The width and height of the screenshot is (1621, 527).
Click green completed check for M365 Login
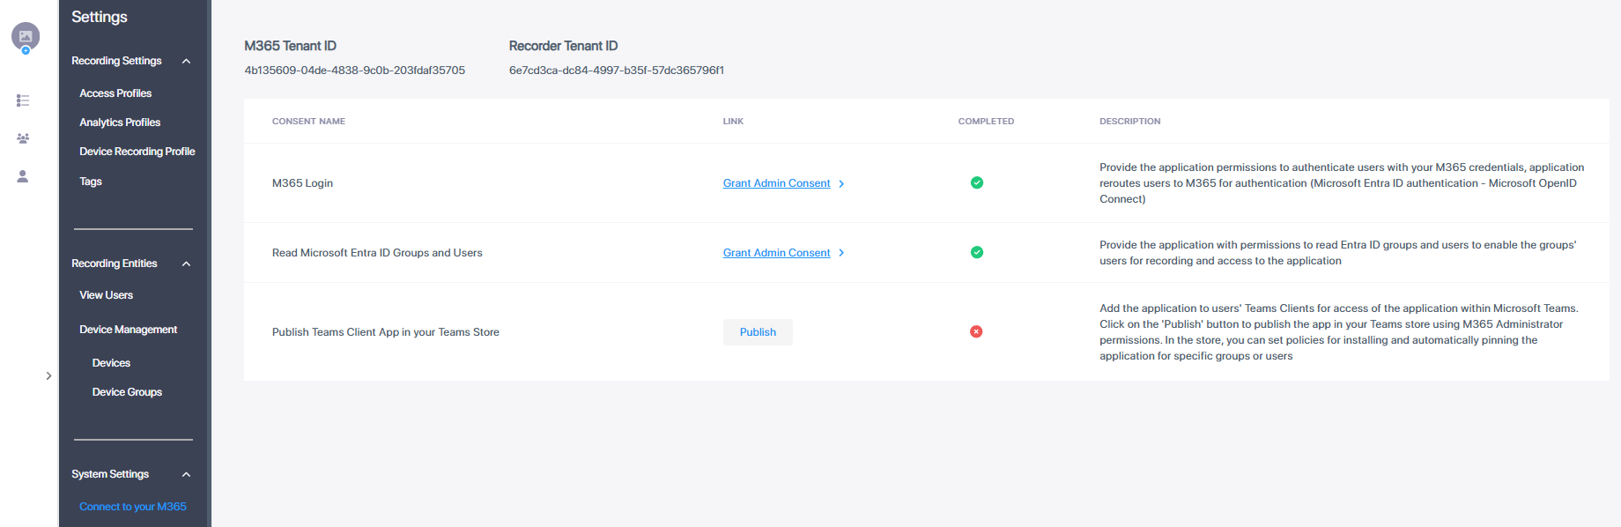976,182
